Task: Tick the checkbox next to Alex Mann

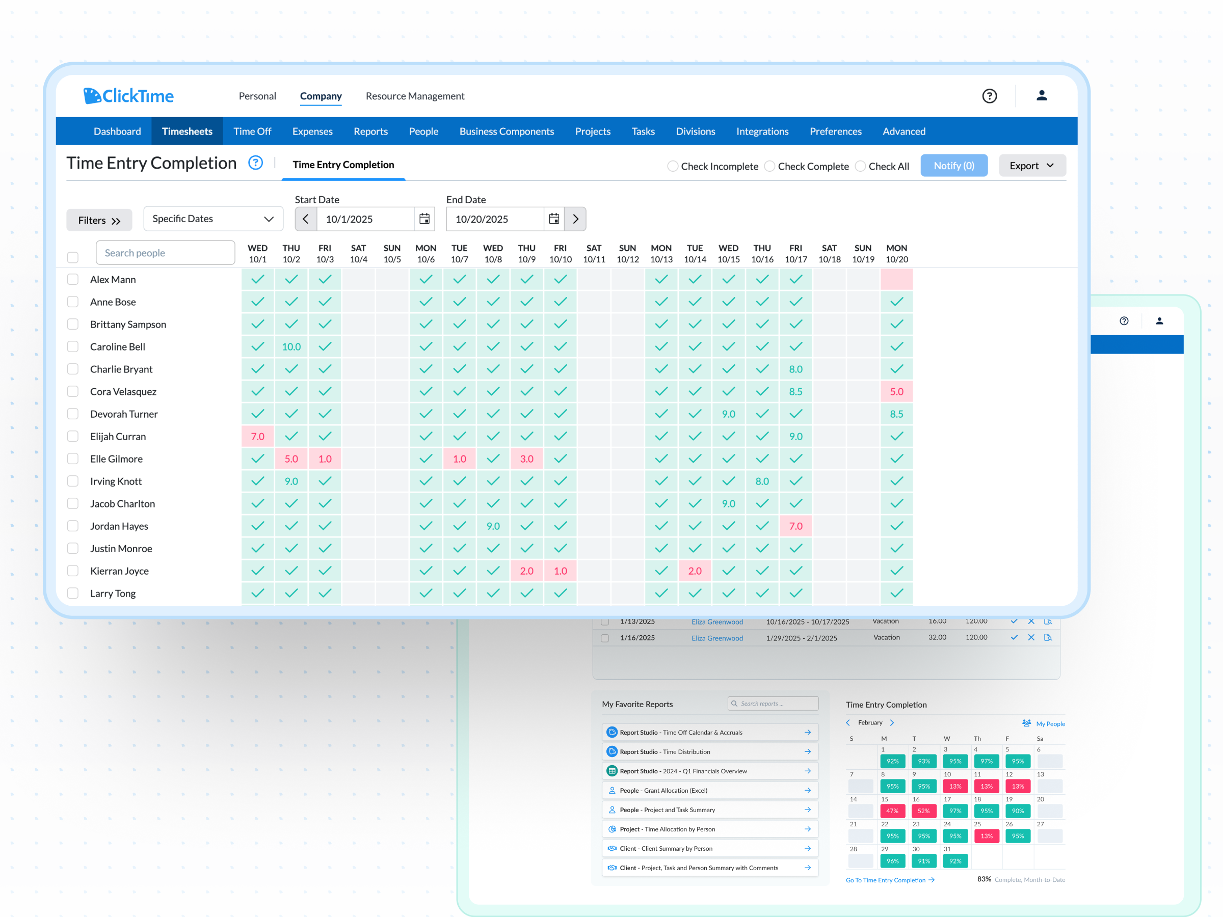Action: tap(72, 279)
